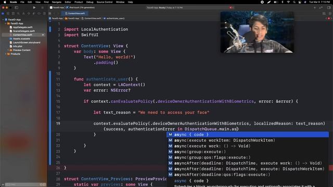This screenshot has width=333, height=187.
Task: Open AppDelegate.swift in navigator
Action: [x=23, y=27]
